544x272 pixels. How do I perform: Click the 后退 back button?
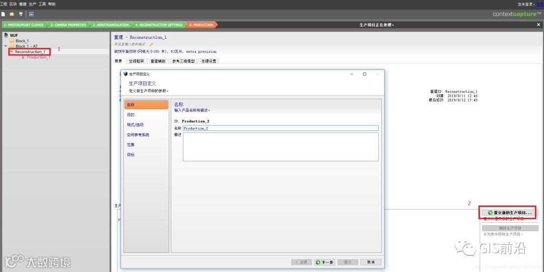pyautogui.click(x=302, y=262)
